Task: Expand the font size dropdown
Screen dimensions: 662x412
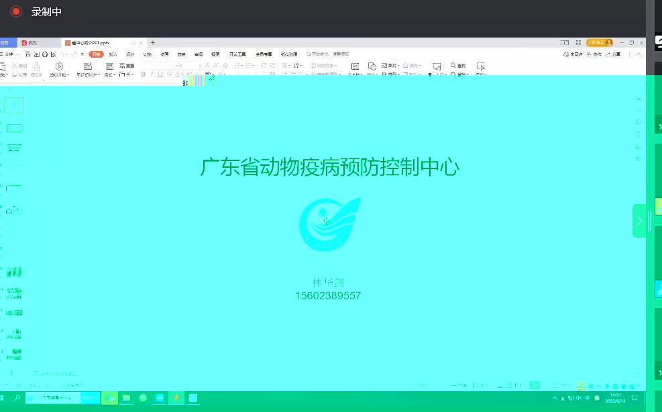Action: [200, 66]
